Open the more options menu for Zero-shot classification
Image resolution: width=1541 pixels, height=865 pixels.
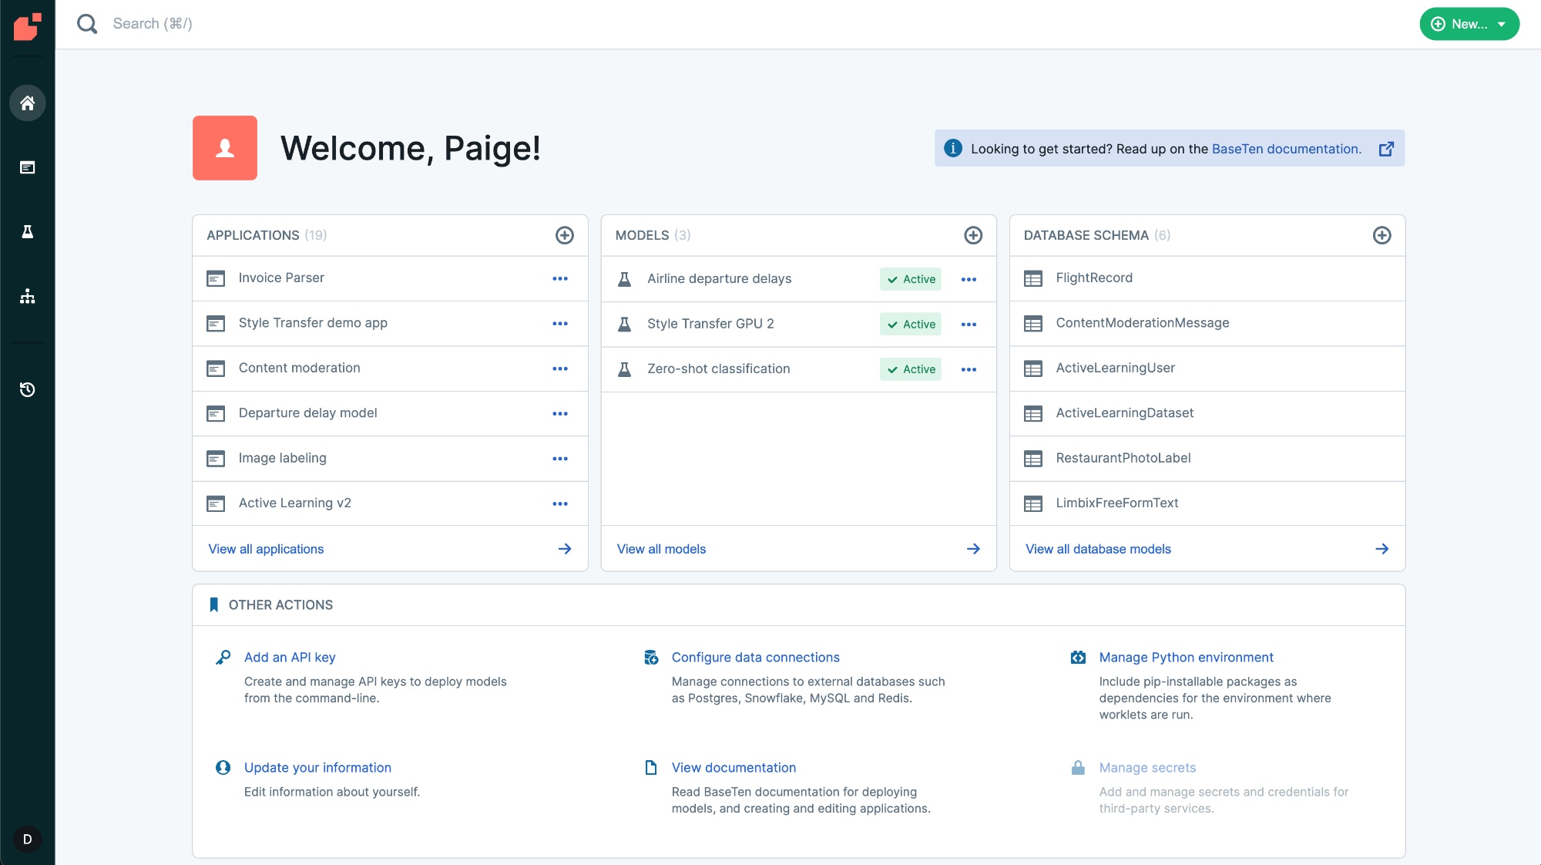pyautogui.click(x=969, y=369)
